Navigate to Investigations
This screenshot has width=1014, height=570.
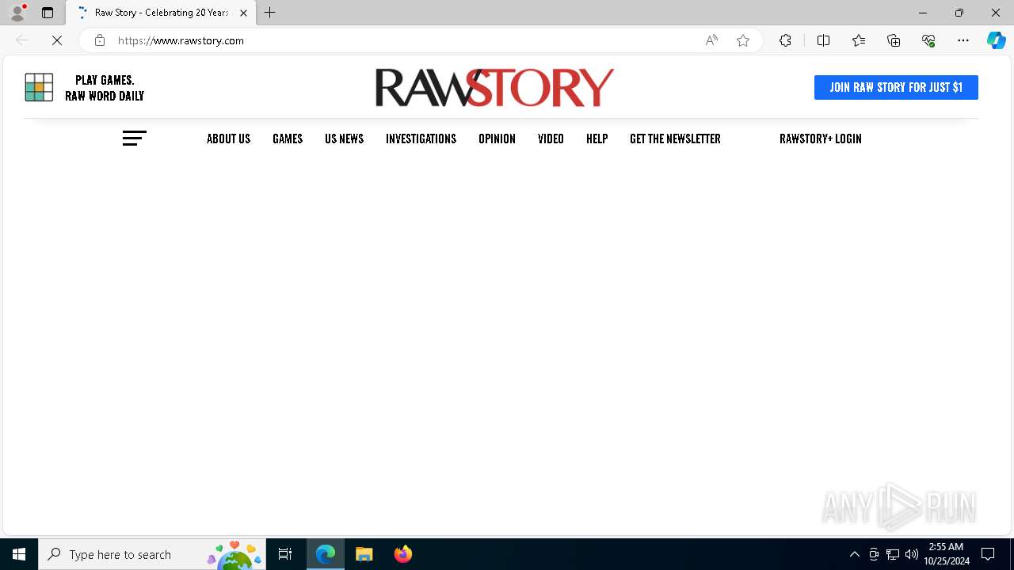[421, 139]
